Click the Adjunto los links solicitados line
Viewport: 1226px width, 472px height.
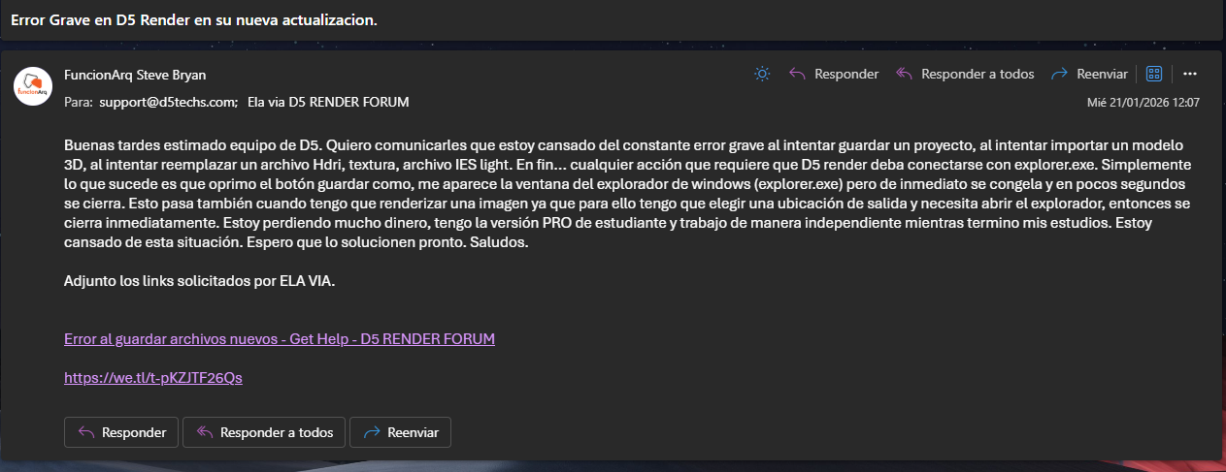199,282
